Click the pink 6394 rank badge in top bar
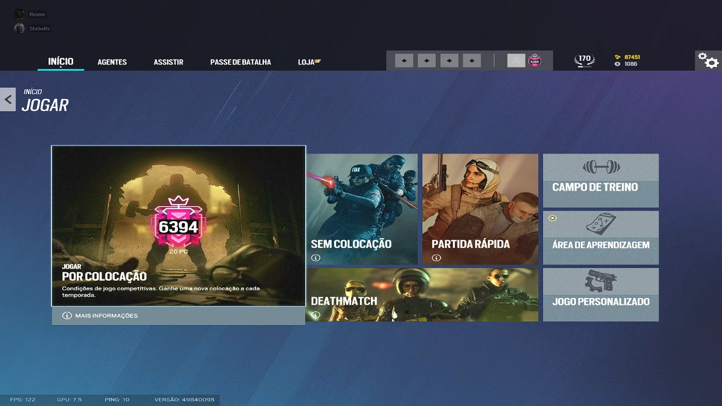The image size is (722, 406). [535, 61]
